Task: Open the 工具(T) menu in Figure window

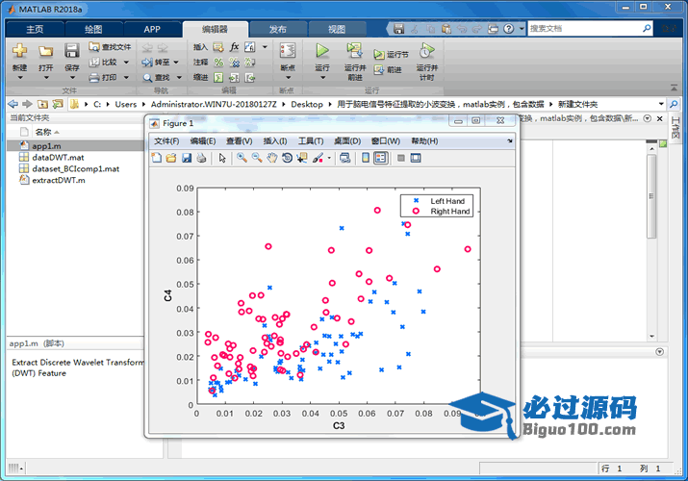Action: (x=310, y=140)
